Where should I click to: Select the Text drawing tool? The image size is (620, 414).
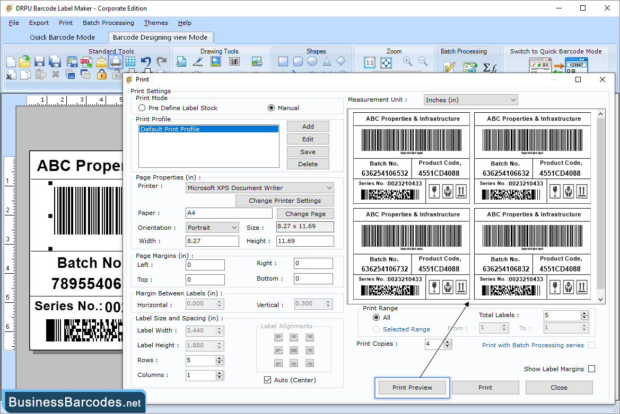point(181,61)
